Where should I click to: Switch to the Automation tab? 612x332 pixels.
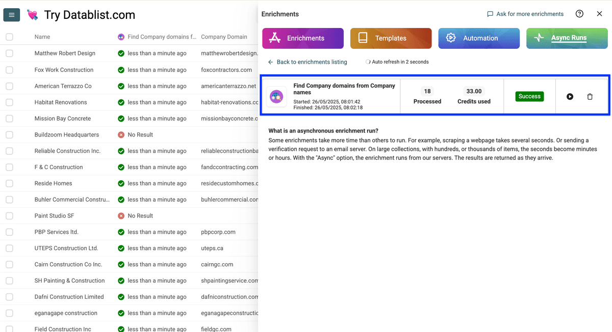479,38
